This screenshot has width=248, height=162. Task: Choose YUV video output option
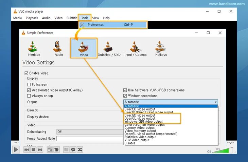pos(171,140)
